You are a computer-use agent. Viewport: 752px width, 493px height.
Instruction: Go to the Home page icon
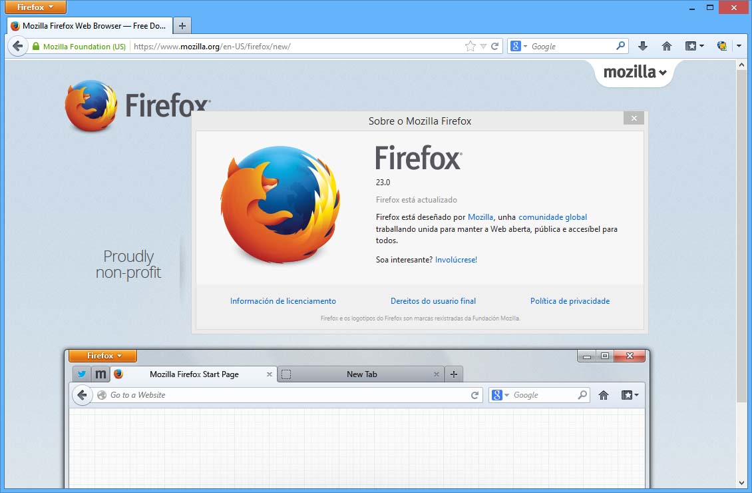pyautogui.click(x=667, y=46)
